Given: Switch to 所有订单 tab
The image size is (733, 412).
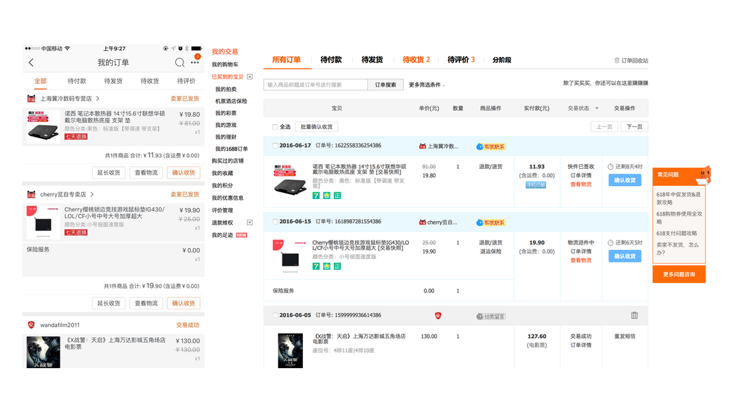Looking at the screenshot, I should (x=286, y=60).
